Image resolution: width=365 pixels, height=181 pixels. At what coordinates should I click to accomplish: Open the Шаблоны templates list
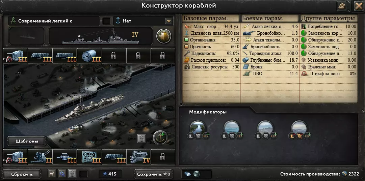pos(27,141)
